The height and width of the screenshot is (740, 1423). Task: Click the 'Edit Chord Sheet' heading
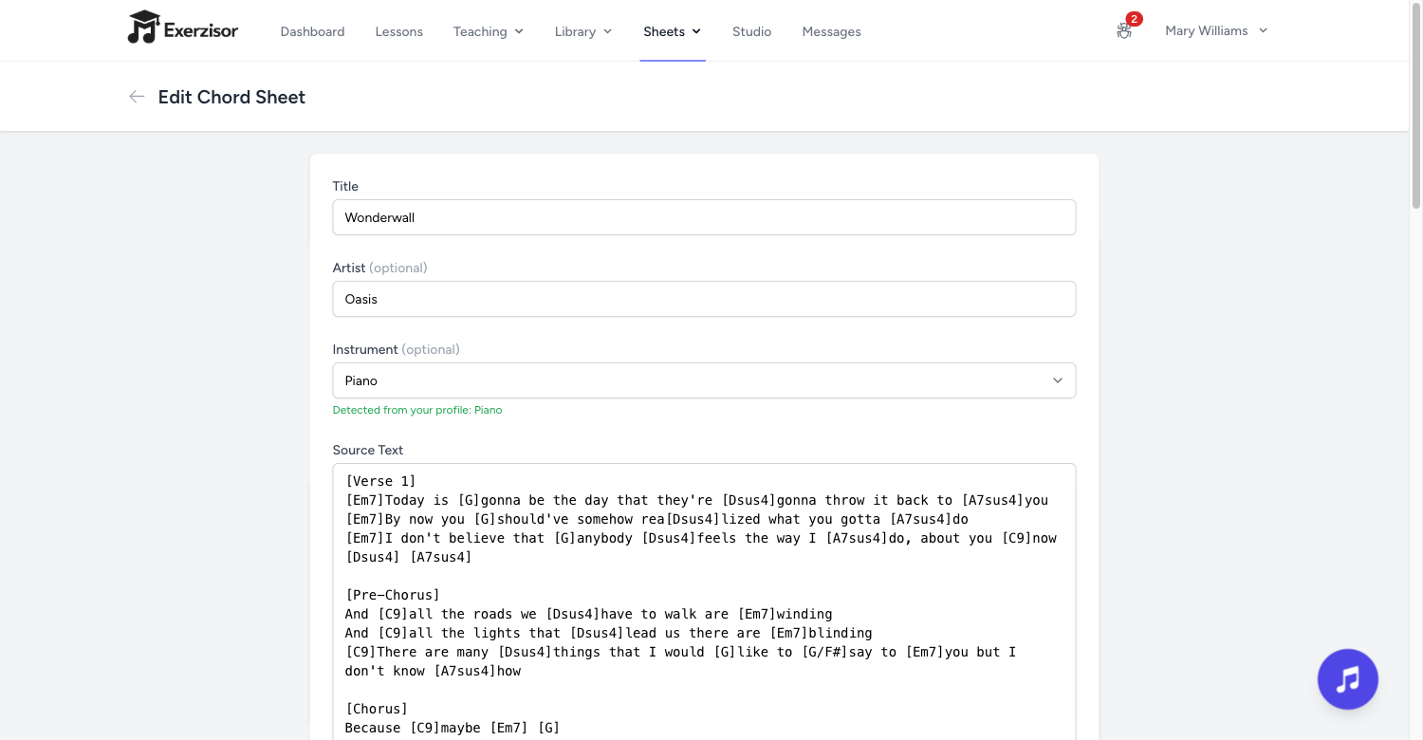click(231, 97)
